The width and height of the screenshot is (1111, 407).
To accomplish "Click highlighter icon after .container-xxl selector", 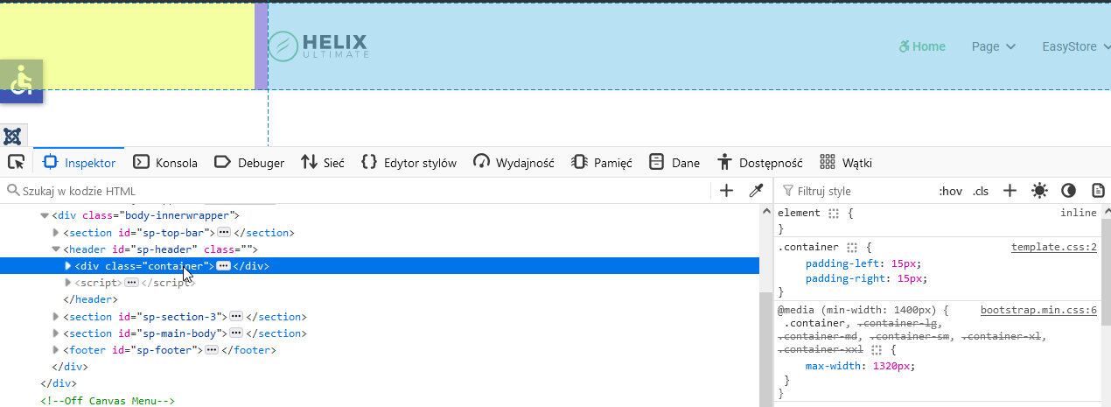I will [878, 349].
